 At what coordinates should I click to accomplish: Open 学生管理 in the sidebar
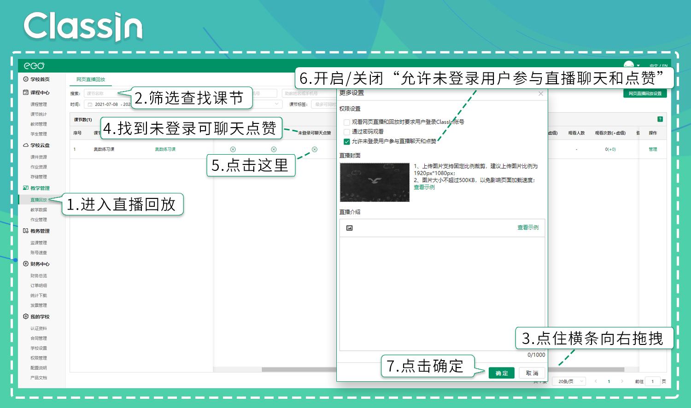click(x=39, y=134)
